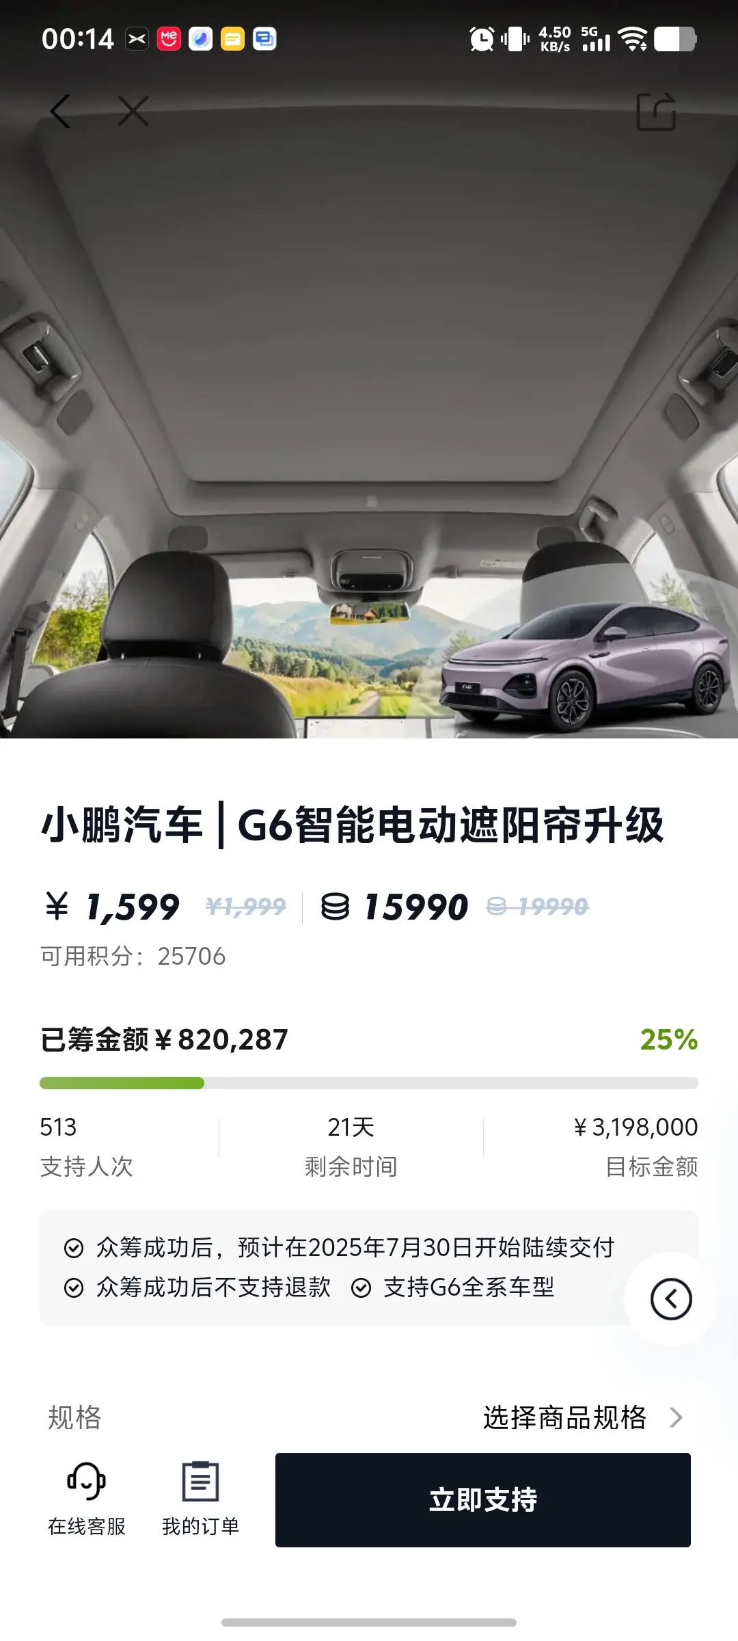This screenshot has height=1641, width=738.
Task: Tap check mark beside no-refund notice
Action: pos(74,1288)
